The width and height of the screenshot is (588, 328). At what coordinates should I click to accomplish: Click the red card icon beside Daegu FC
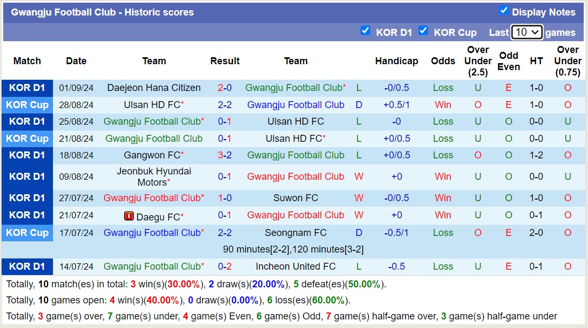(128, 216)
